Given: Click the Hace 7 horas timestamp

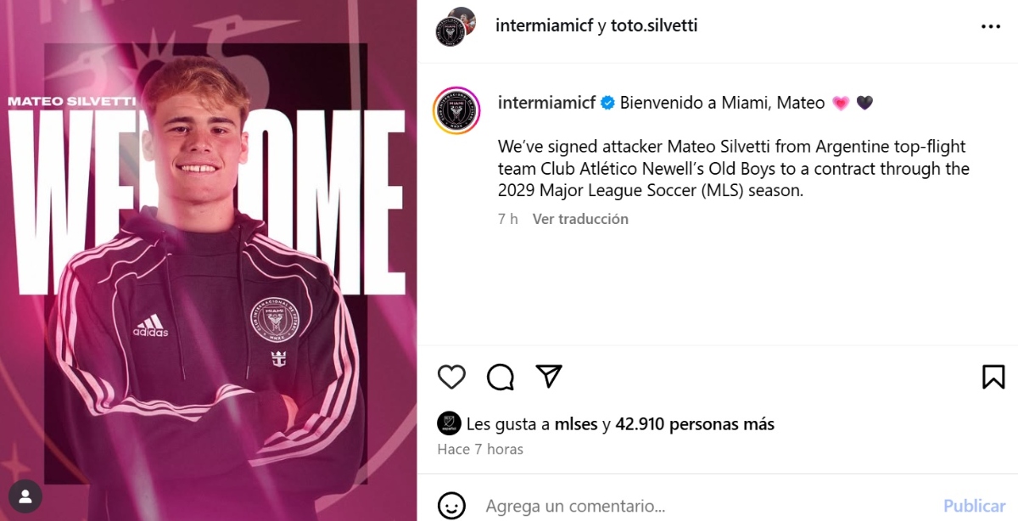Looking at the screenshot, I should pyautogui.click(x=480, y=450).
